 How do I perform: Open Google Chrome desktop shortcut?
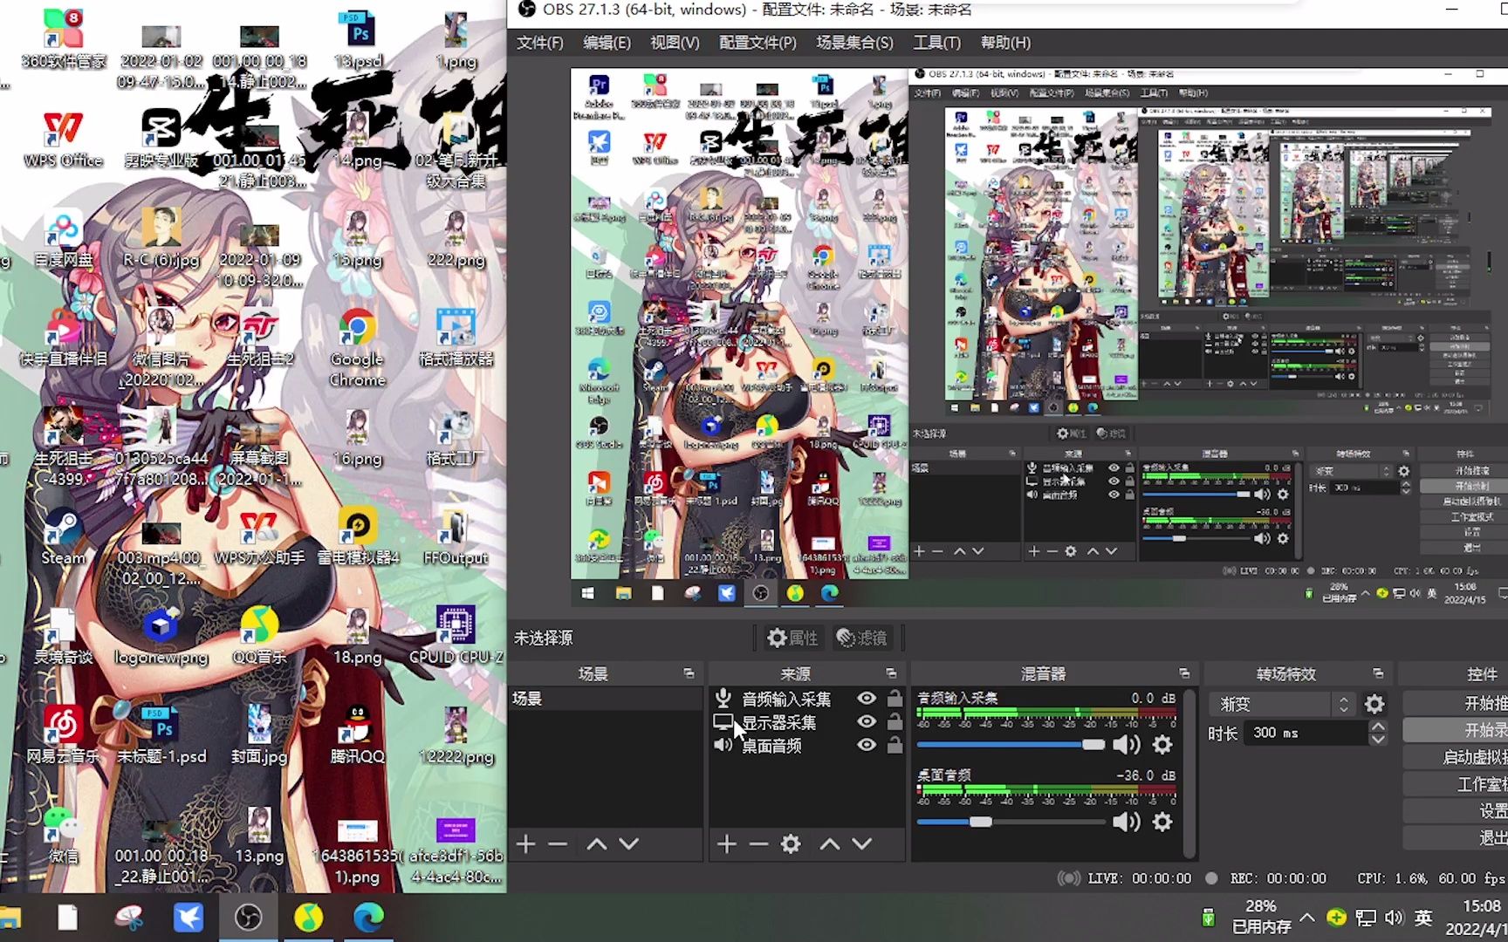click(357, 347)
